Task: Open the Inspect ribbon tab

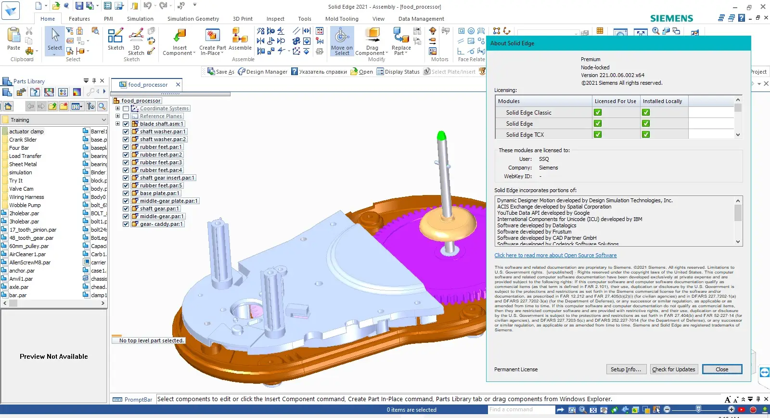Action: click(275, 19)
